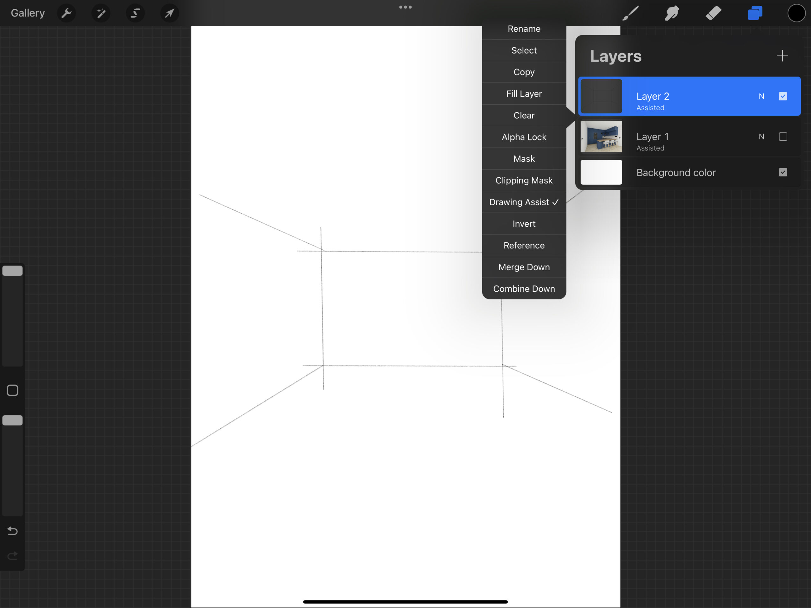Toggle Drawing Assist in layer menu

[x=524, y=202]
